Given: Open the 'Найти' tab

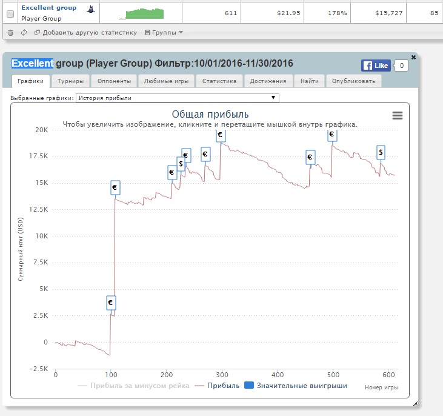Looking at the screenshot, I should pyautogui.click(x=309, y=81).
